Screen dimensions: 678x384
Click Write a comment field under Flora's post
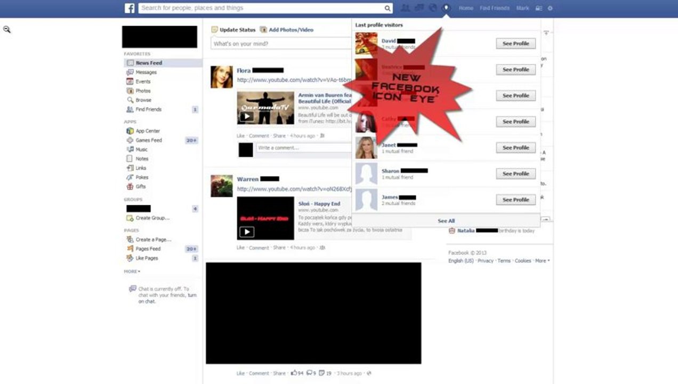click(x=303, y=148)
